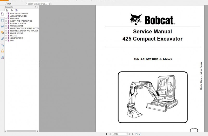The image size is (208, 136).
Task: Click the 'S/N A1HW11001 & Above' text
Action: 153,59
